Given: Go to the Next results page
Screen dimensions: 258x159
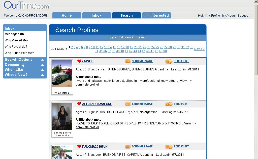Looking at the screenshot, I should [x=199, y=49].
